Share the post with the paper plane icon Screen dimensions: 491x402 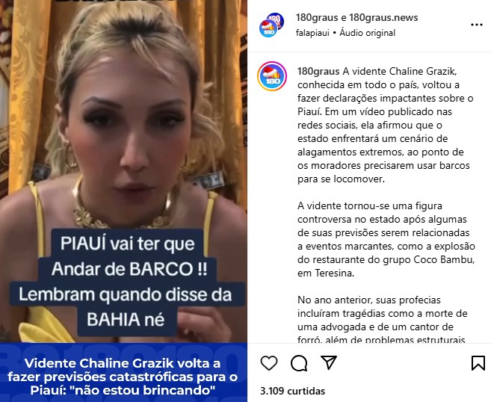(x=329, y=362)
